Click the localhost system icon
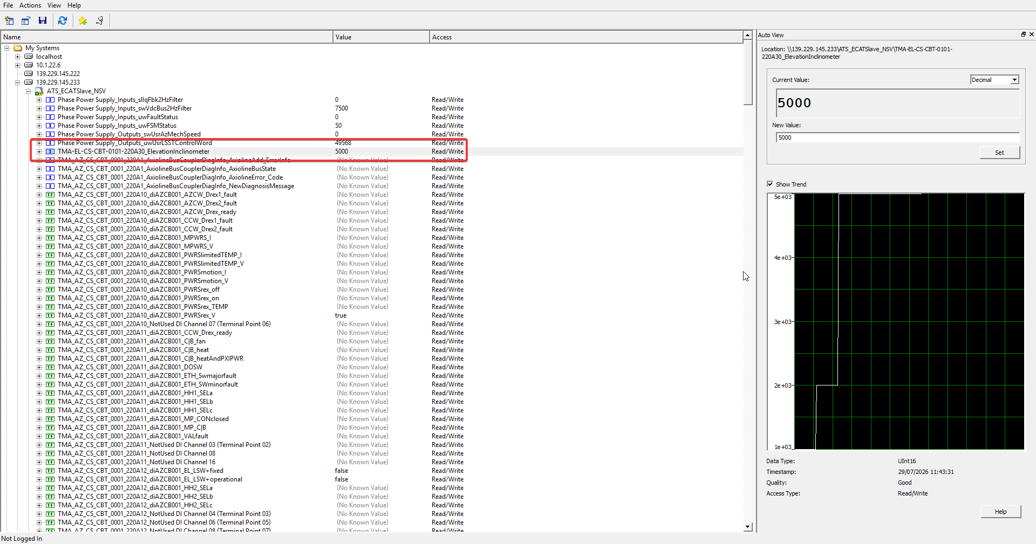The width and height of the screenshot is (1036, 544). (29, 57)
